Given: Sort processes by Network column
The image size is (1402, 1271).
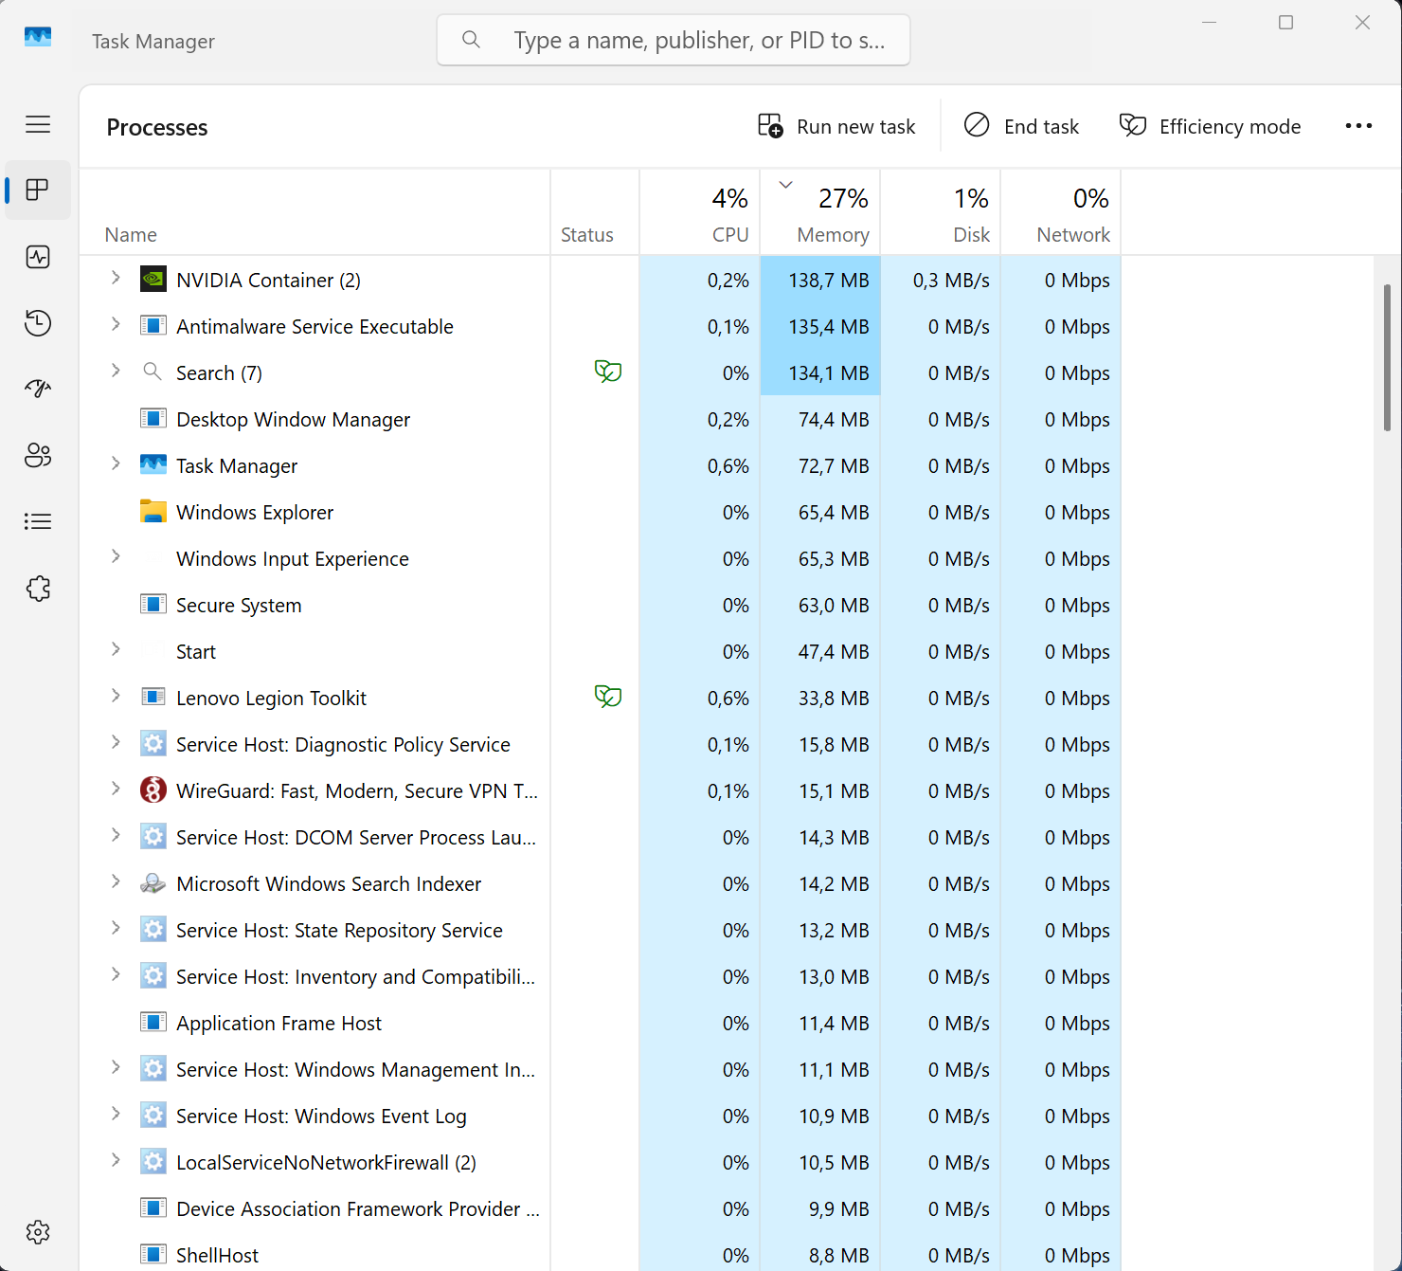Looking at the screenshot, I should [x=1061, y=212].
